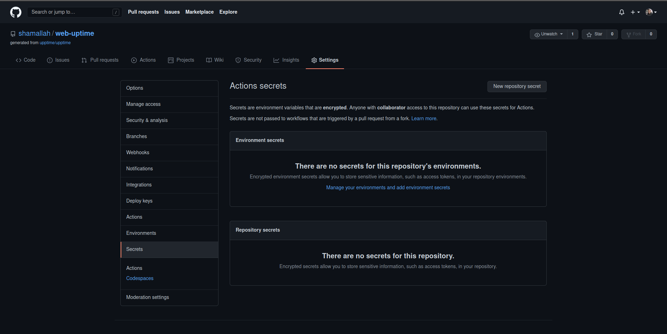Screen dimensions: 667x334
Task: Click the GitHub logo in the top left
Action: tap(15, 12)
